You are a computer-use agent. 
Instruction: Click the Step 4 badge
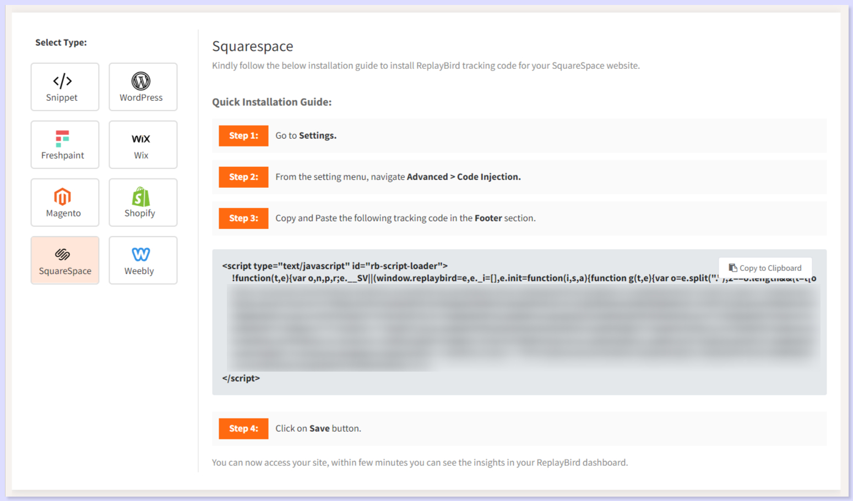(x=243, y=428)
